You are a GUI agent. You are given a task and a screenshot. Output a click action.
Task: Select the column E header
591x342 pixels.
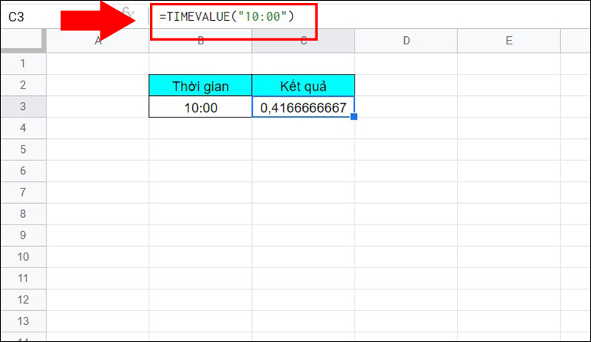pos(508,41)
